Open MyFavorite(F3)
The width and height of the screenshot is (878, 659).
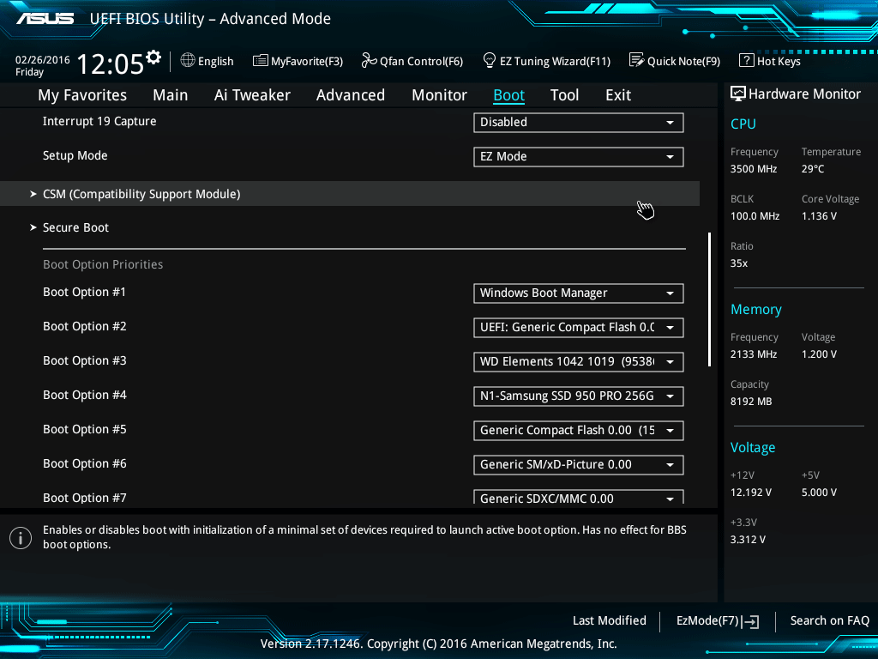pyautogui.click(x=298, y=61)
